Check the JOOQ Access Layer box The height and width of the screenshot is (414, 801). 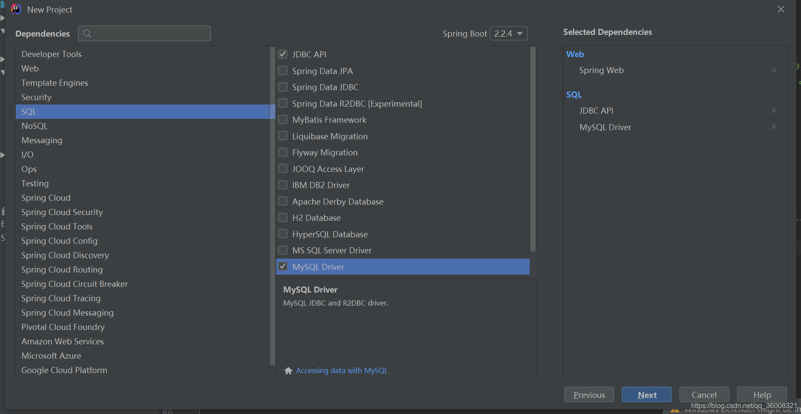coord(283,168)
